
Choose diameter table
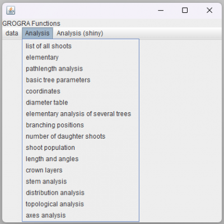pos(81,103)
